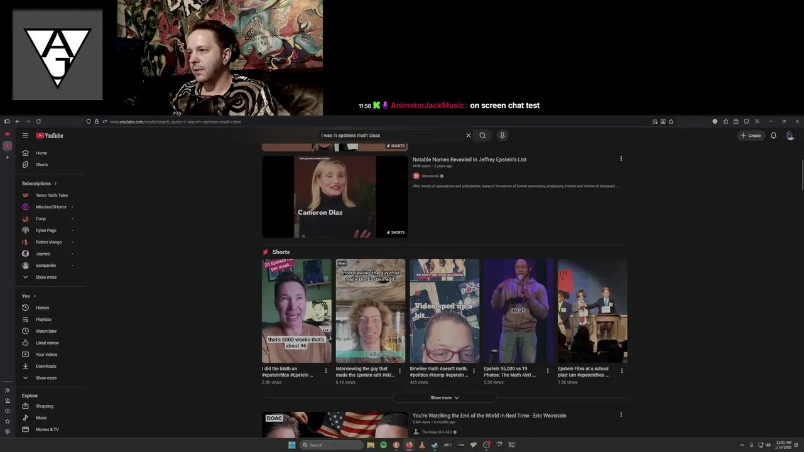Viewport: 804px width, 452px height.
Task: Open options for 'Interviewing the guy' short
Action: click(x=399, y=371)
